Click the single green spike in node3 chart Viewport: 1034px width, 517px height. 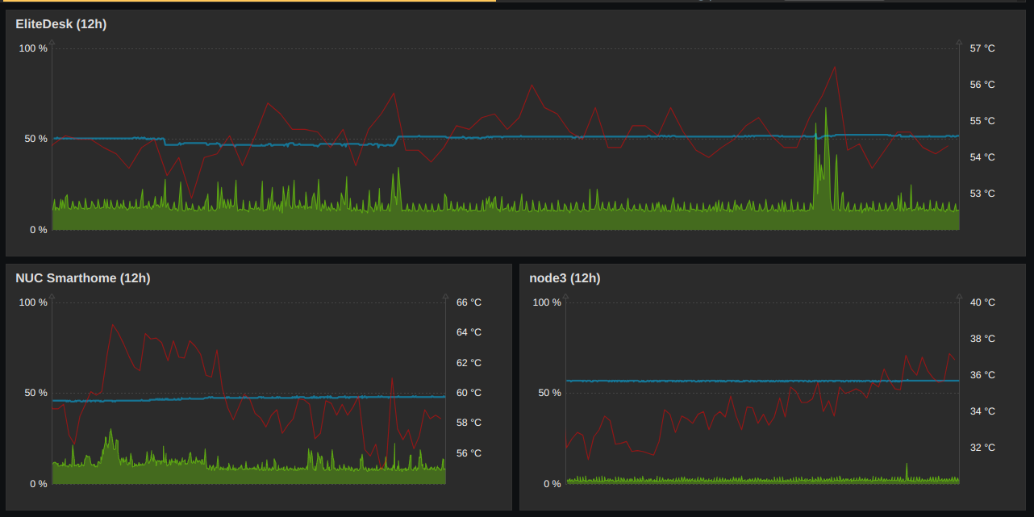pos(907,465)
